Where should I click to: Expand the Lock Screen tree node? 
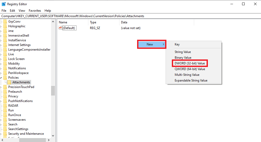click(1, 59)
